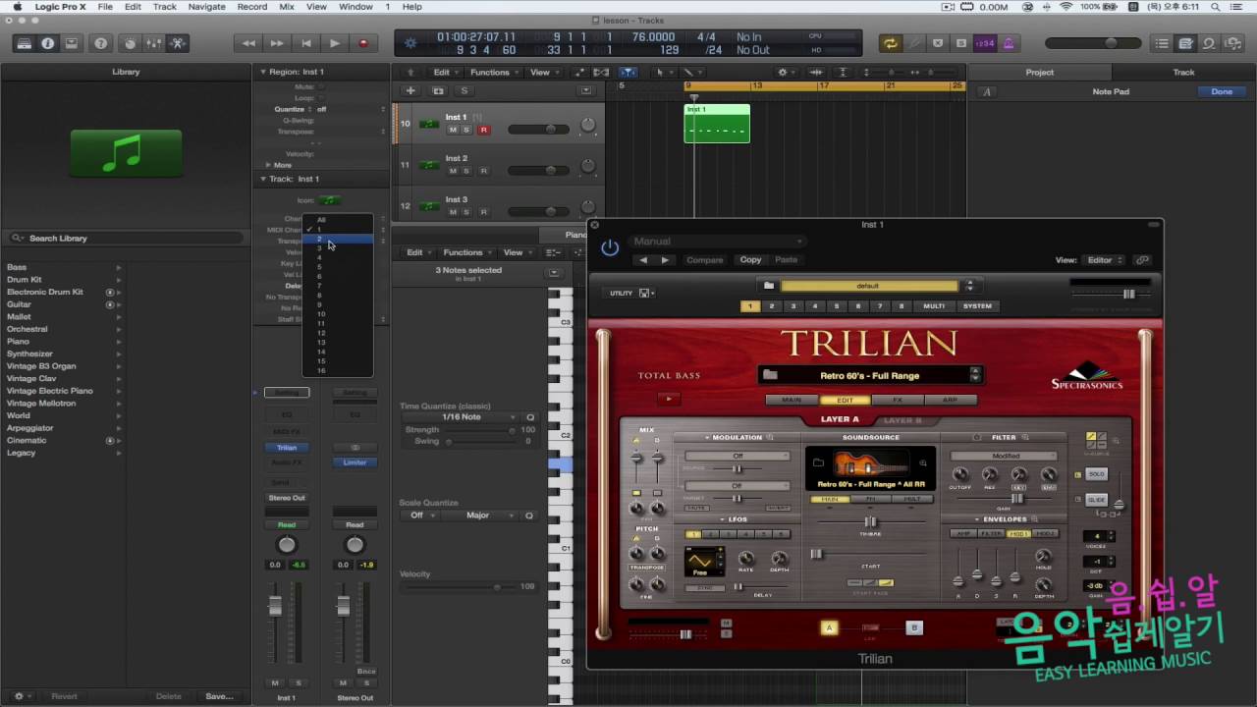Click the duplicate track button
Screen dimensions: 1257x707
tap(438, 90)
